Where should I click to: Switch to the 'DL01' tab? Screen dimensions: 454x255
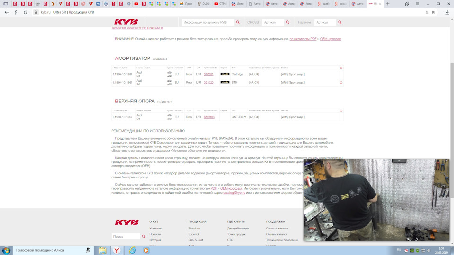[x=203, y=4]
